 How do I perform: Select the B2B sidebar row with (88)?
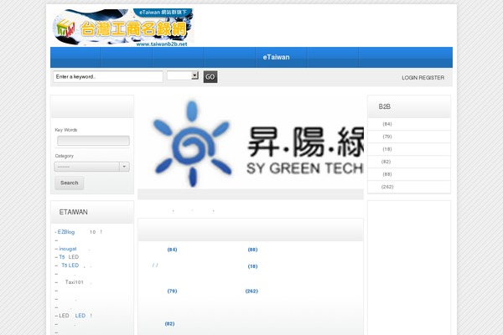click(409, 174)
